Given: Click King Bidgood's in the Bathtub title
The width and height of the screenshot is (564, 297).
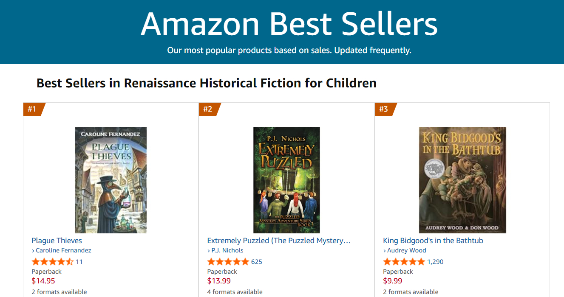Looking at the screenshot, I should (x=433, y=241).
